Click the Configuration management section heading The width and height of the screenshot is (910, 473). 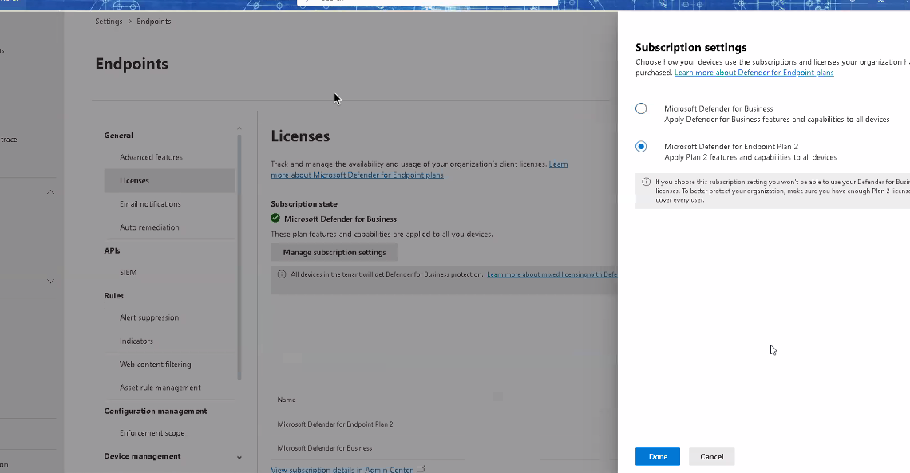[x=156, y=411]
